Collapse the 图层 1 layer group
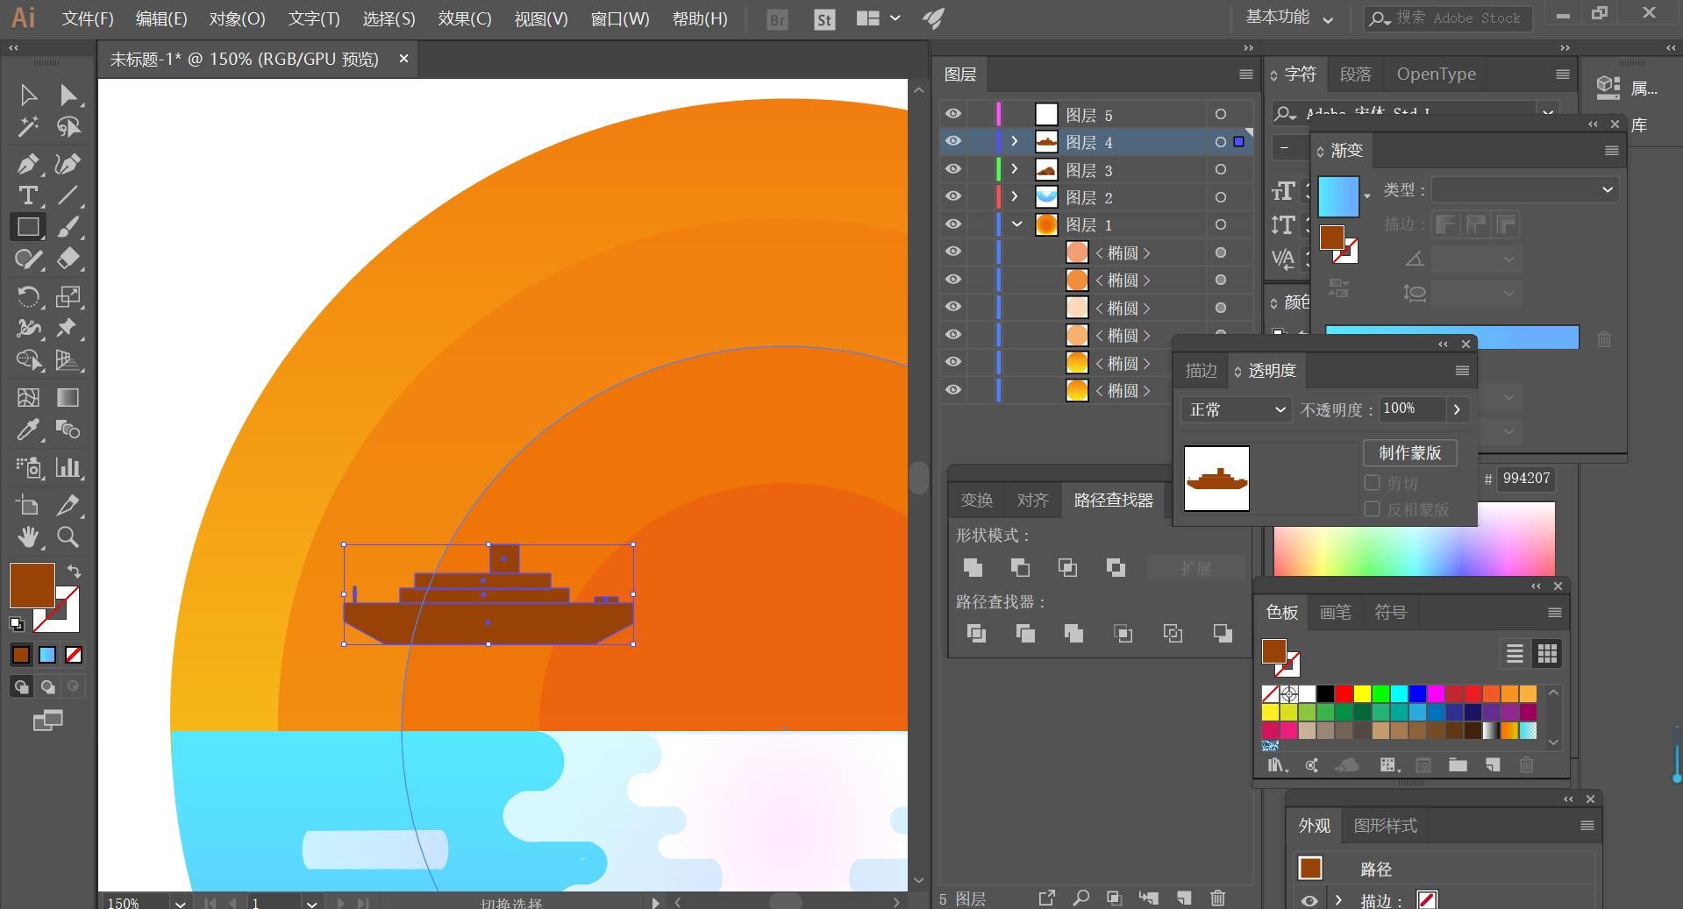Screen dimensions: 1683x909 tap(1016, 224)
